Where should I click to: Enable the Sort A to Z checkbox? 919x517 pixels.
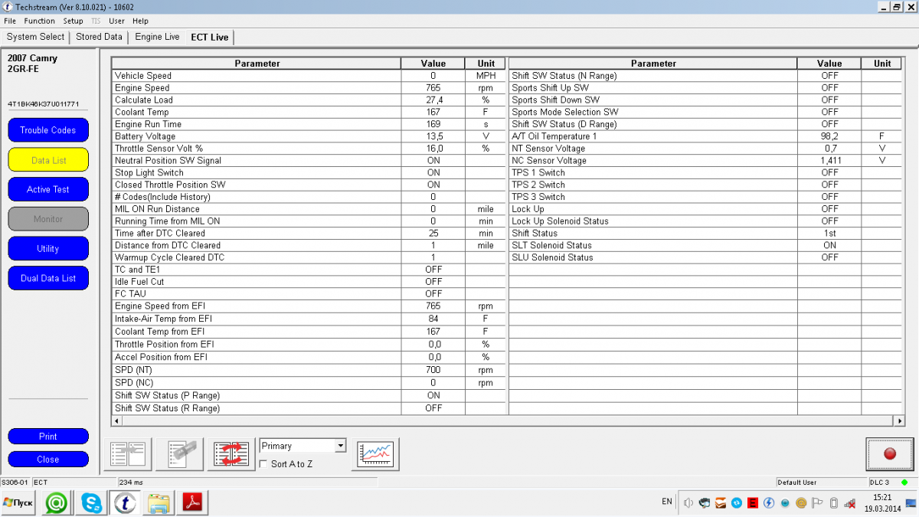coord(264,464)
